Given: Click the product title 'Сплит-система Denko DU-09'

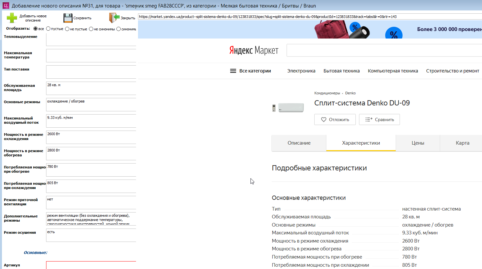Looking at the screenshot, I should click(362, 103).
